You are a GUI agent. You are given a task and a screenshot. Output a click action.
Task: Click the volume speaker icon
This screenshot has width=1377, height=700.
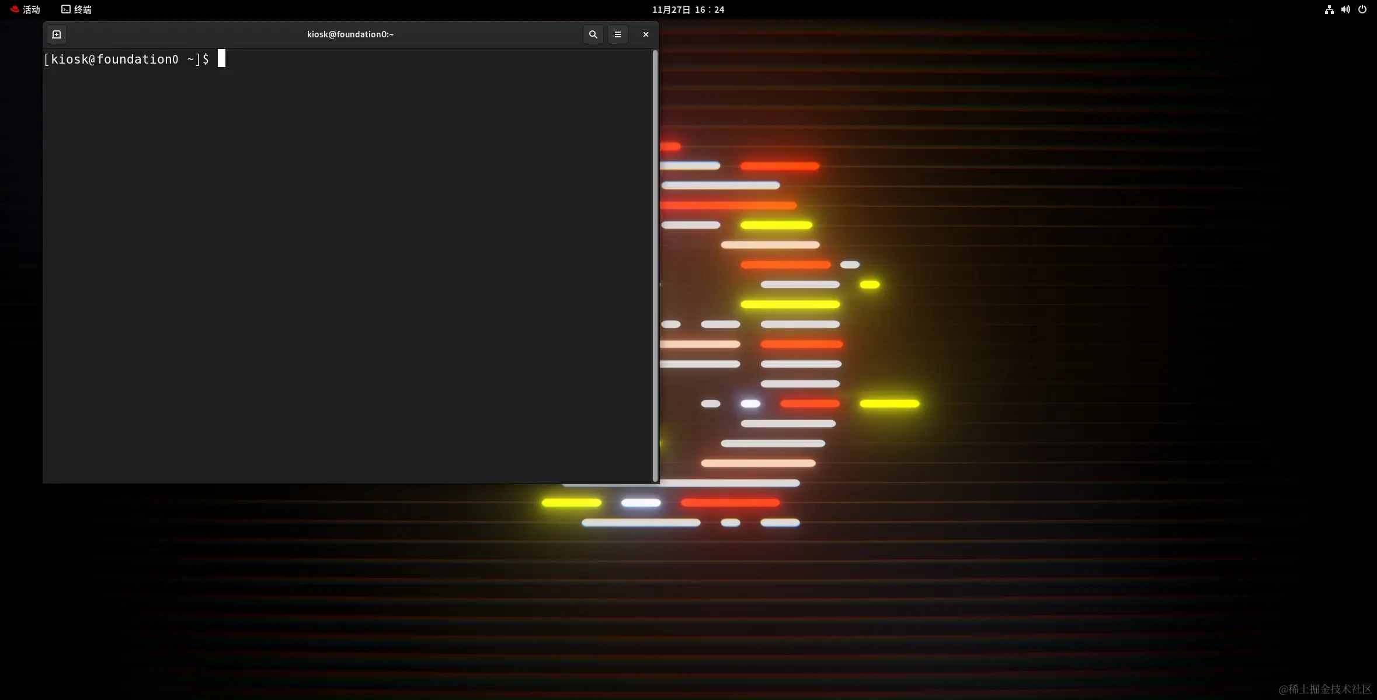coord(1345,9)
